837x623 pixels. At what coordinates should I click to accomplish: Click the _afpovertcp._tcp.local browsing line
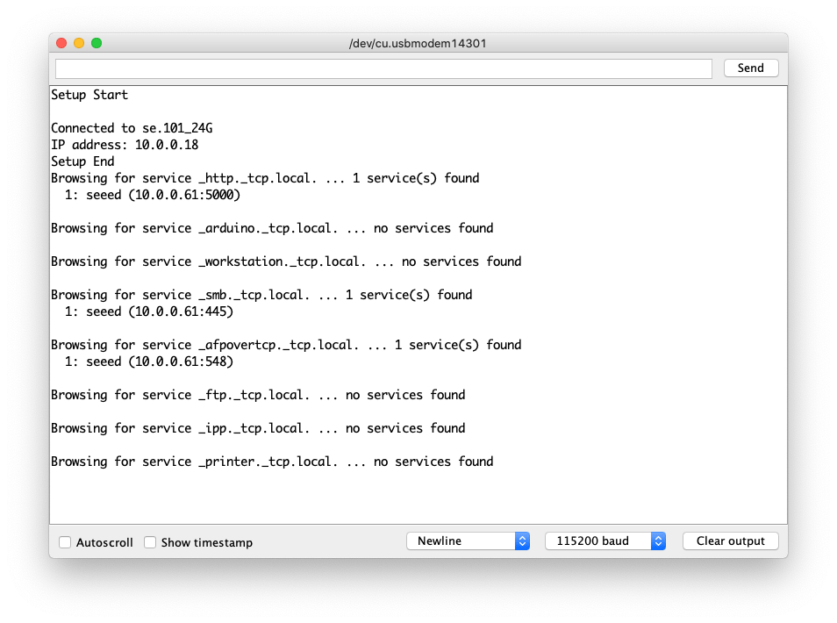click(286, 345)
